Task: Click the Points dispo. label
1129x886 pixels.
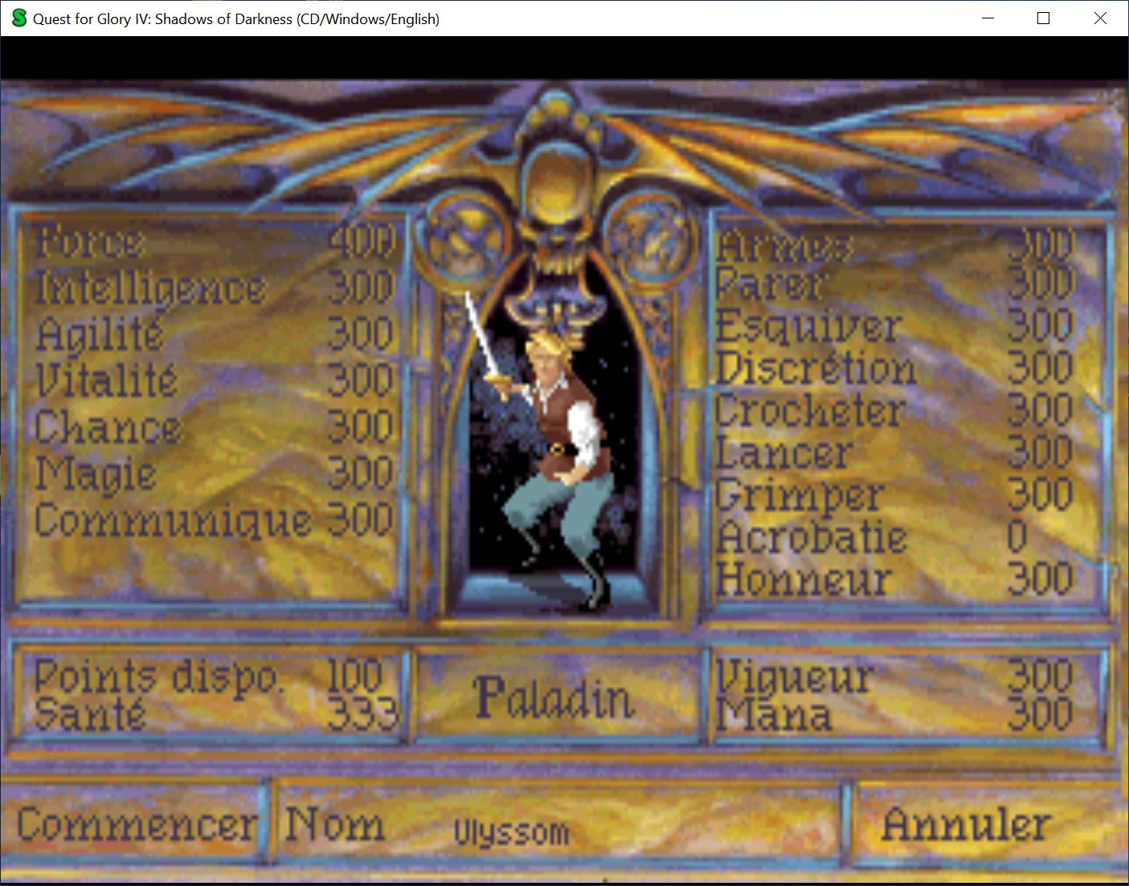Action: coord(159,677)
